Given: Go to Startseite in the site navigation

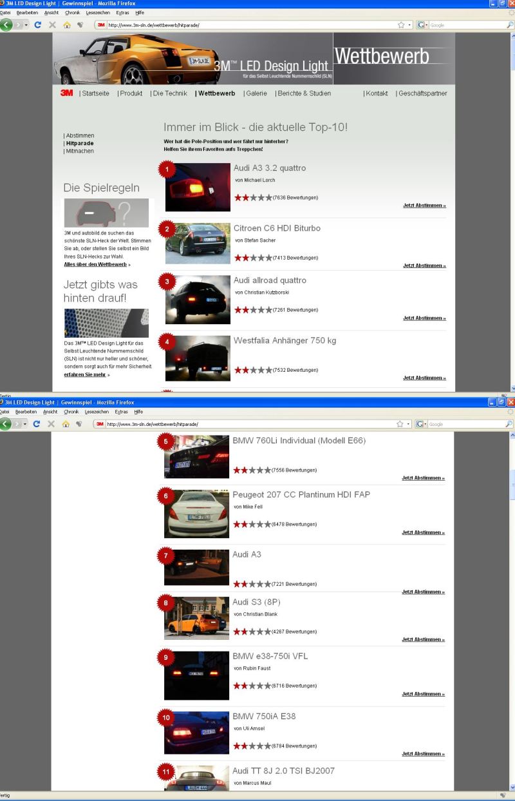Looking at the screenshot, I should pyautogui.click(x=95, y=93).
